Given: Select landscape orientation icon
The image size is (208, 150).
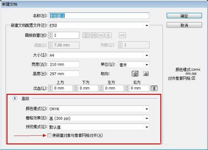Looking at the screenshot, I should pos(146,74).
